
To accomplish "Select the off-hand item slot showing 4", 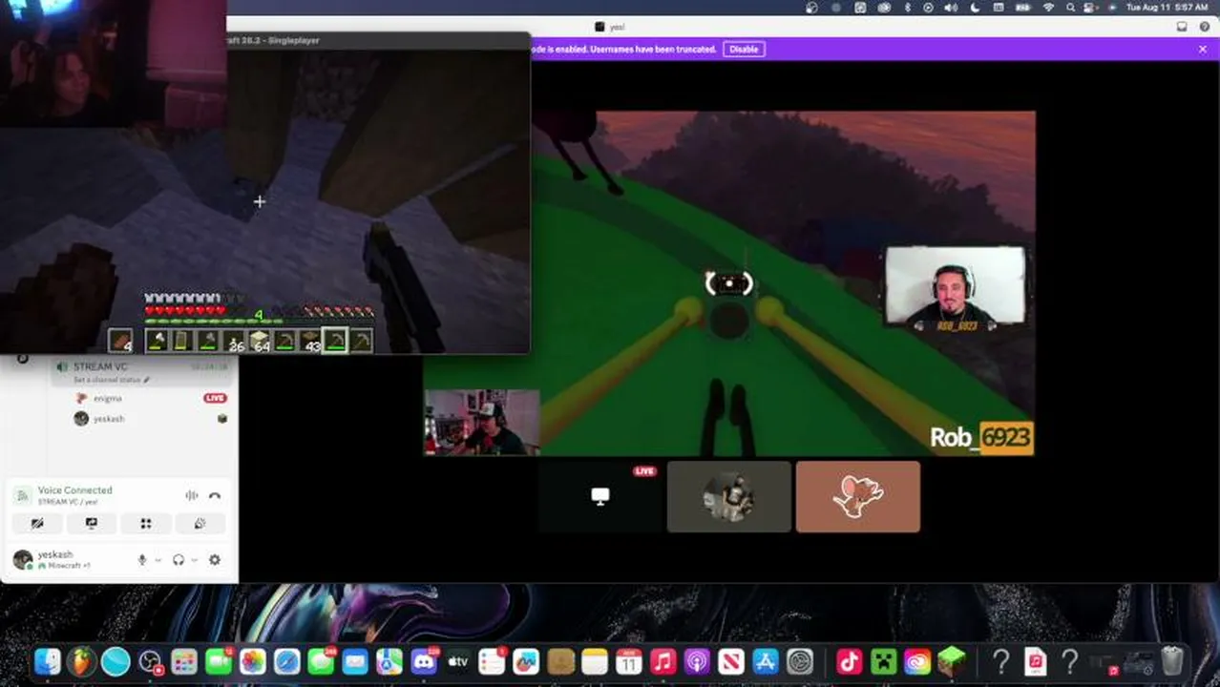I will [120, 340].
